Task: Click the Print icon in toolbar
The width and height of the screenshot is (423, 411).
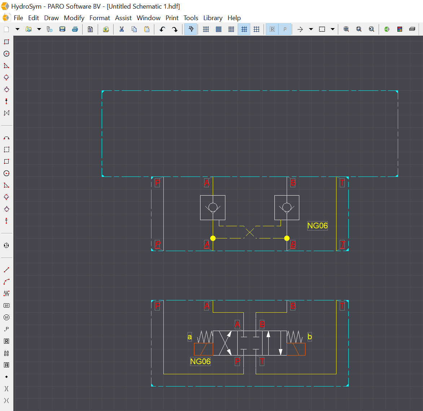Action: pos(75,29)
